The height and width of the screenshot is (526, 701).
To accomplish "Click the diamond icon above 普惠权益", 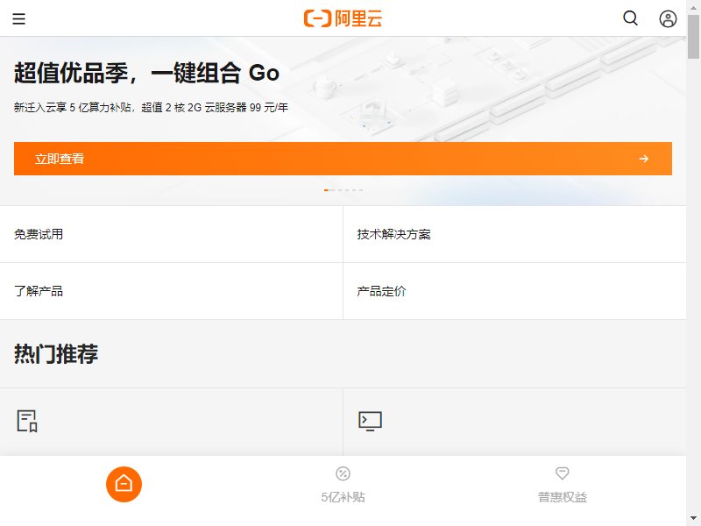I will pos(563,473).
